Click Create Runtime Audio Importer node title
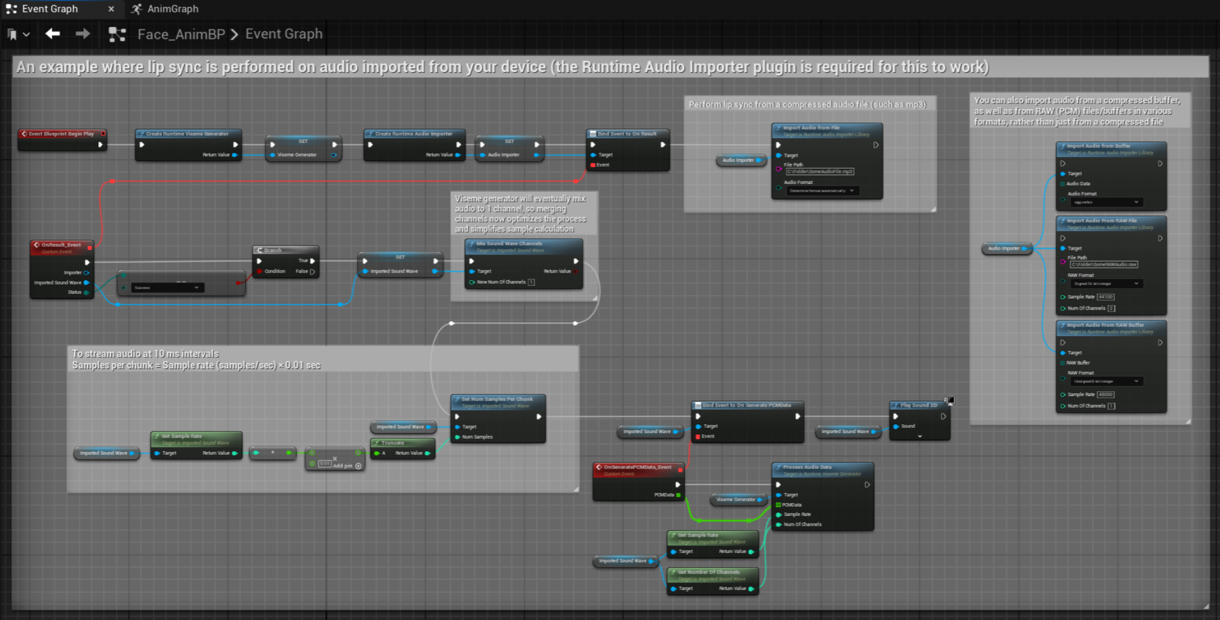 (414, 133)
